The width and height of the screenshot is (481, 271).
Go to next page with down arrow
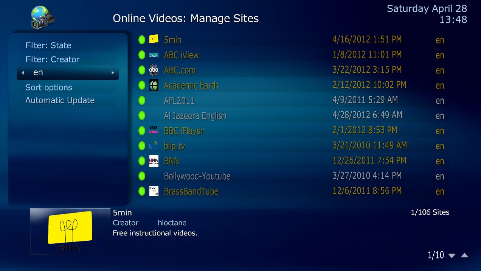coord(452,255)
